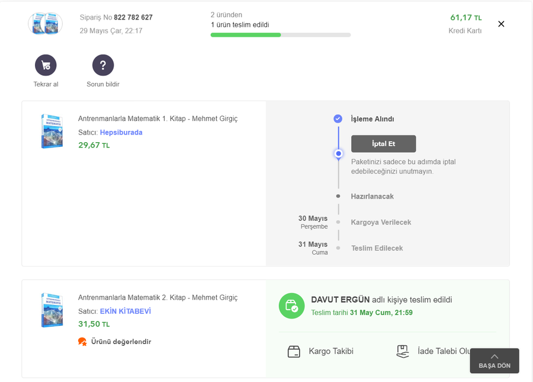Open Kargo Takibi package icon

coord(294,351)
